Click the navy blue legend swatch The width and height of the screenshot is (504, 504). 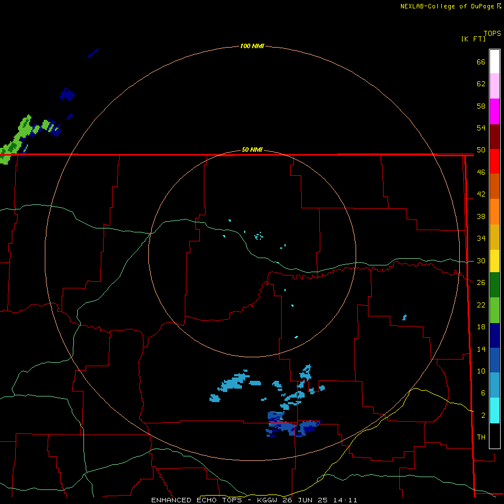494,335
